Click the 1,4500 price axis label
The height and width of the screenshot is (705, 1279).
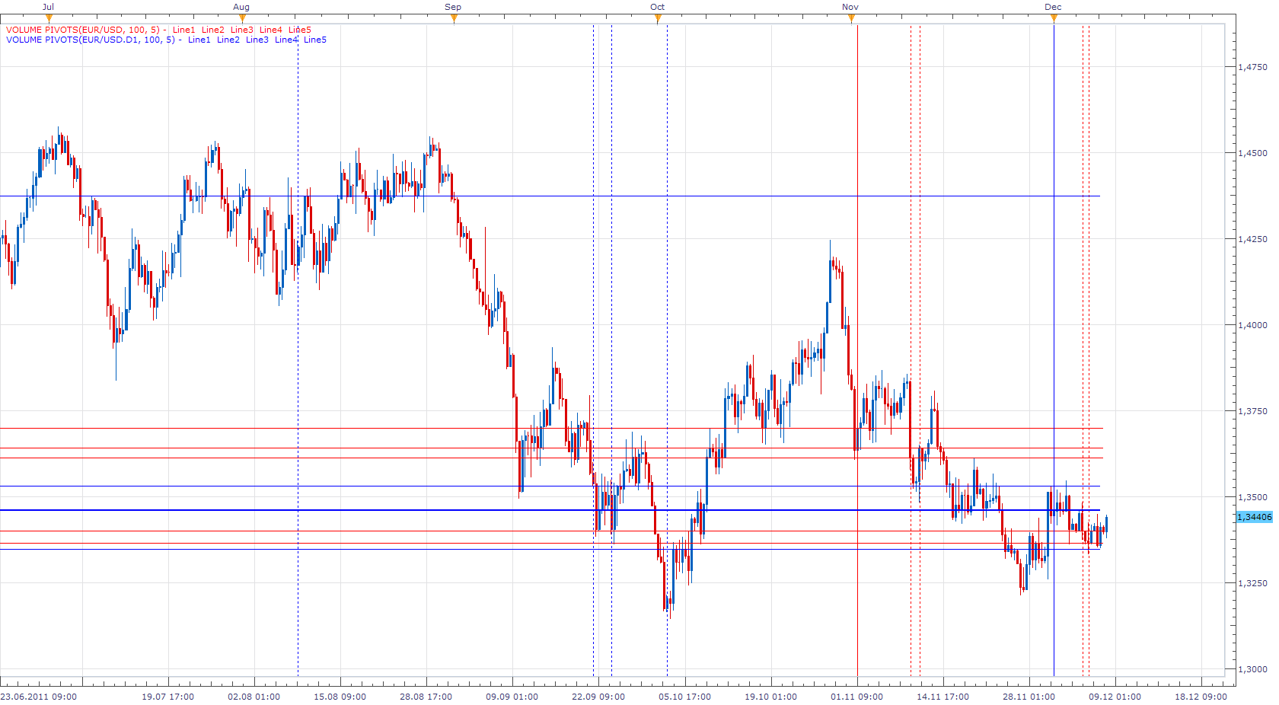click(x=1253, y=153)
